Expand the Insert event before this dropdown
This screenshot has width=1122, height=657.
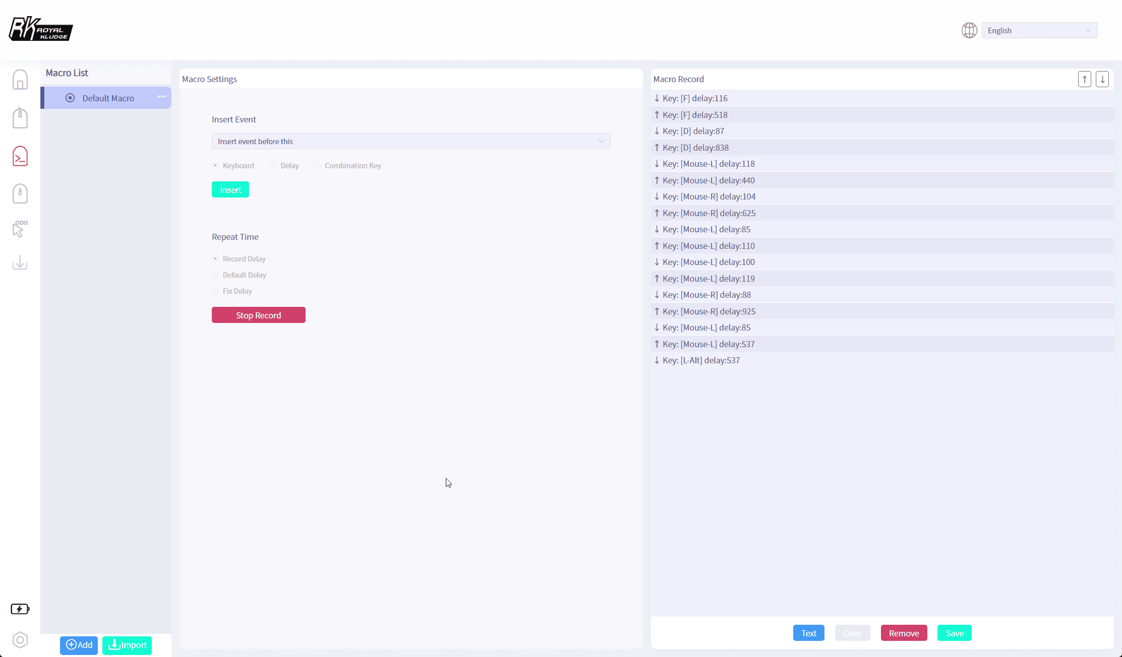click(x=411, y=141)
